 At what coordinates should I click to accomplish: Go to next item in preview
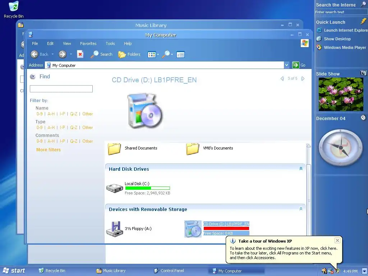303,78
